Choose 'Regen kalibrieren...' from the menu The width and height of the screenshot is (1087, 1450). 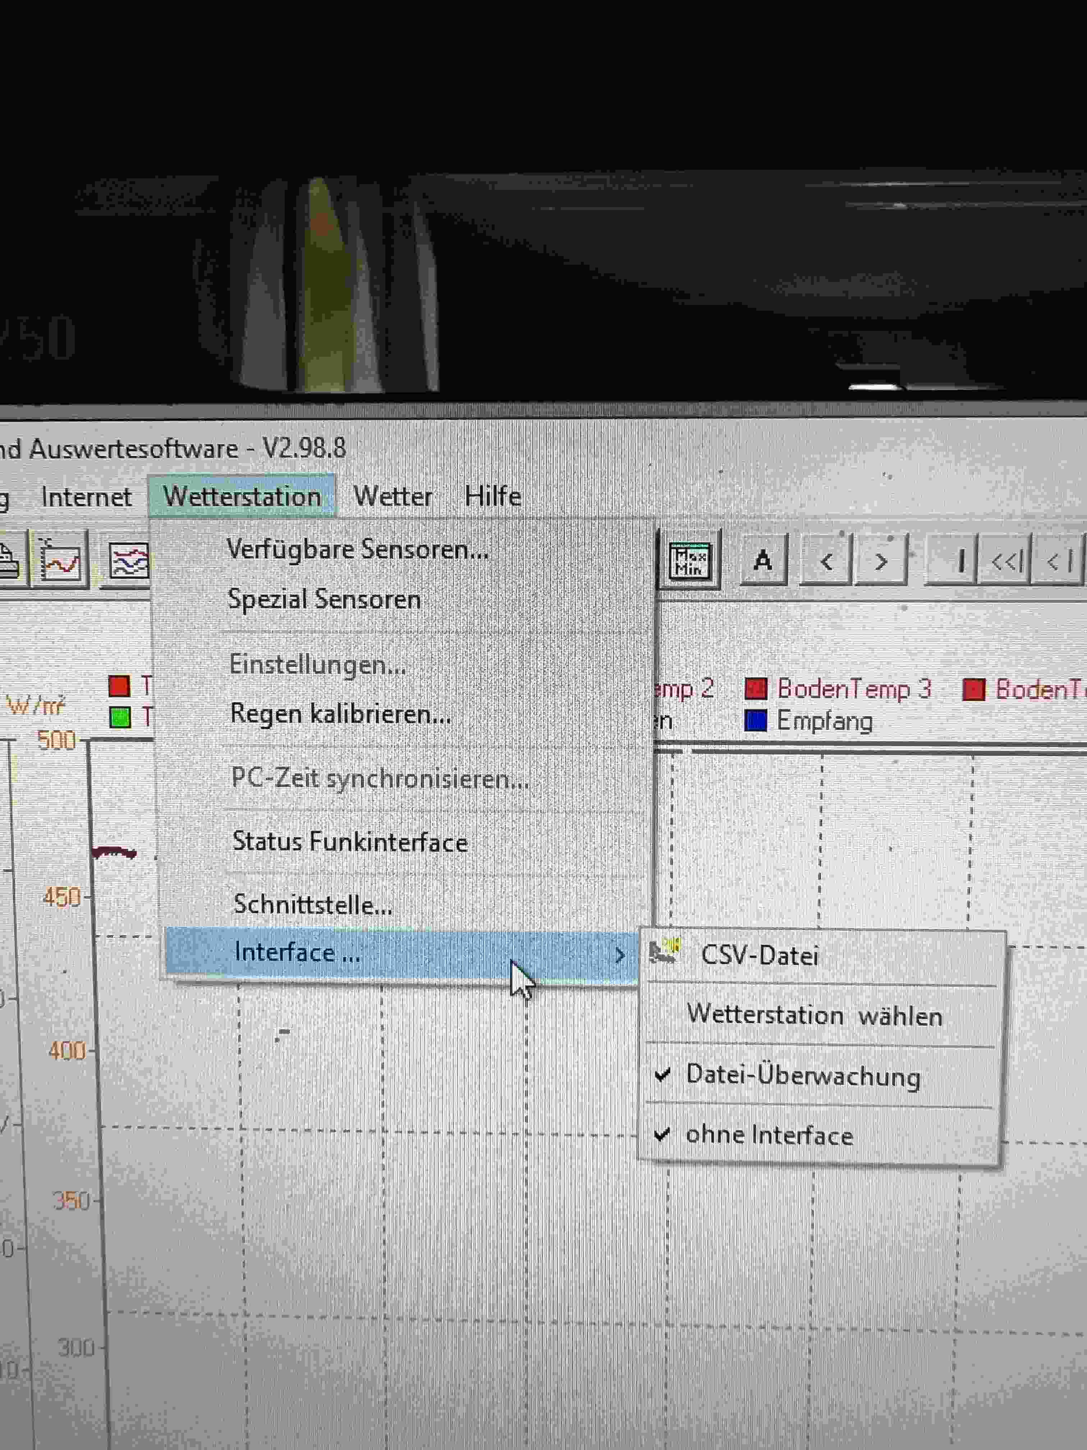(x=341, y=714)
